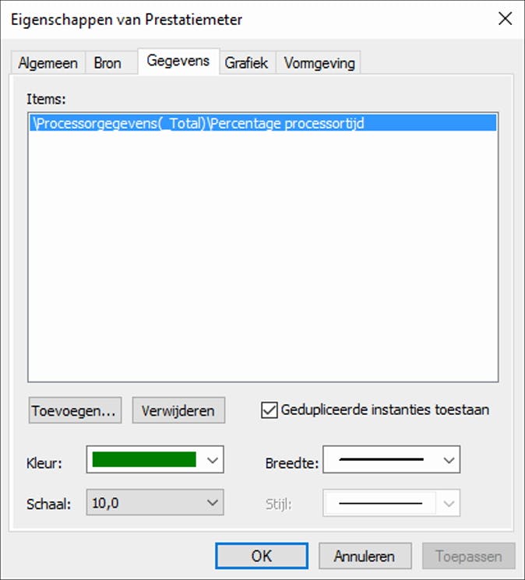
Task: Close the Eigenschappen van Prestatiemeter dialog
Action: (505, 19)
